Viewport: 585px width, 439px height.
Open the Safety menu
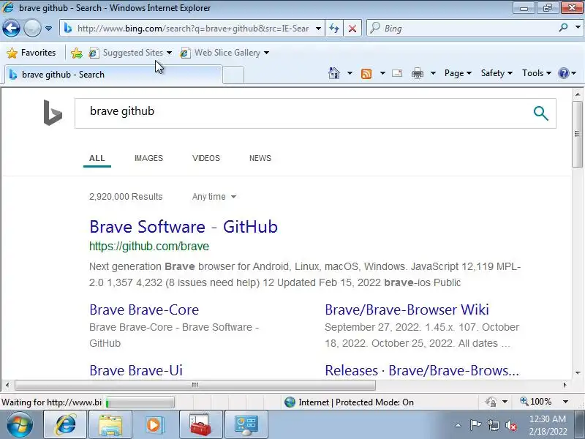(x=497, y=73)
